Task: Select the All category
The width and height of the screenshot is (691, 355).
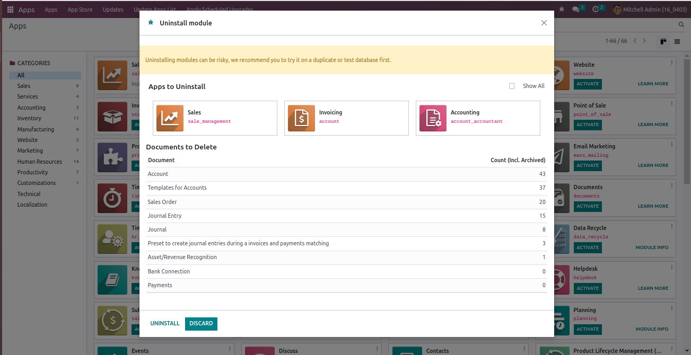Action: 45,75
